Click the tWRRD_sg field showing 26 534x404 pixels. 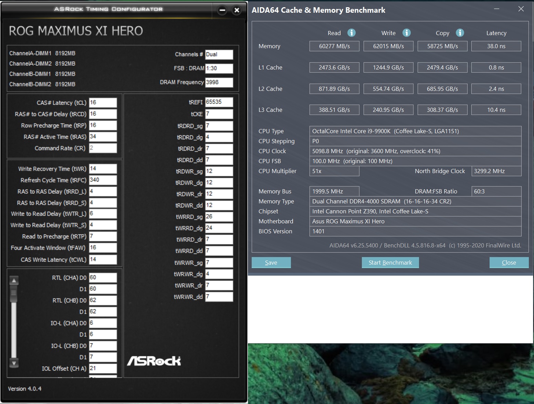(x=219, y=217)
